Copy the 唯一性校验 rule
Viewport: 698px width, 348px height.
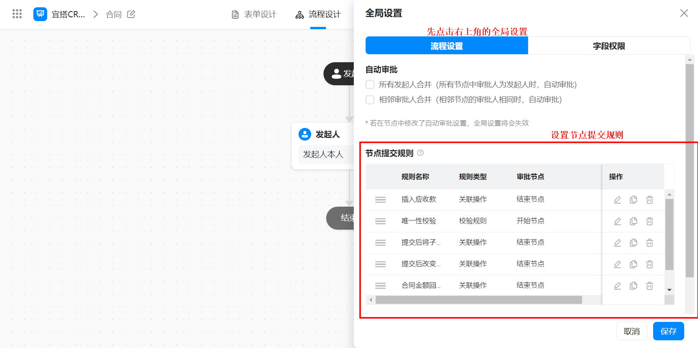(633, 221)
